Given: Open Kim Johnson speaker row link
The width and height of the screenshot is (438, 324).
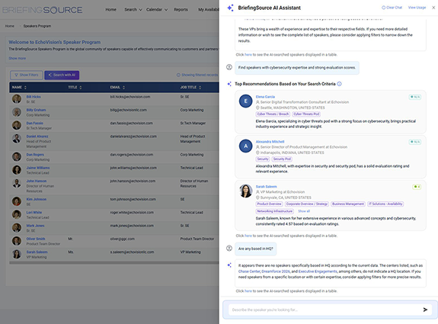Looking at the screenshot, I should pos(37,199).
